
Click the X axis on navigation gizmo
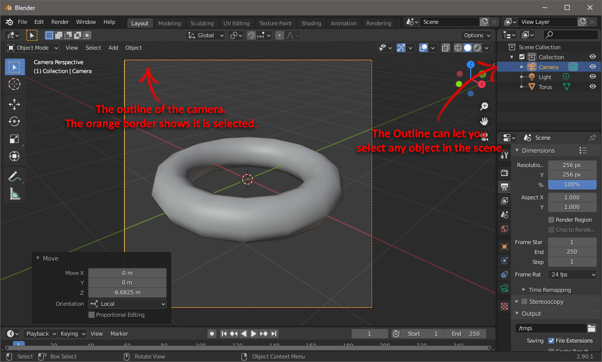click(482, 85)
